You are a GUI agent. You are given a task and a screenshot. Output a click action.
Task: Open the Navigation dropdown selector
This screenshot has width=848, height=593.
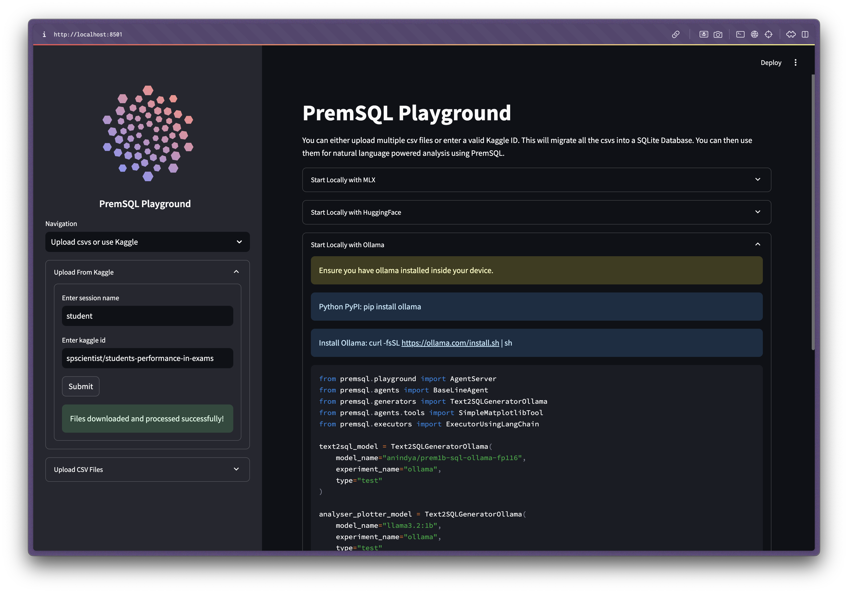pyautogui.click(x=147, y=242)
